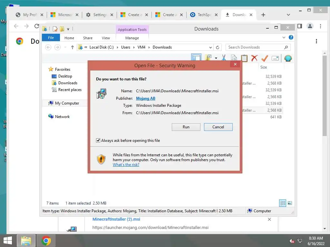
Task: Click the Chrome profile avatar icon
Action: [x=310, y=26]
